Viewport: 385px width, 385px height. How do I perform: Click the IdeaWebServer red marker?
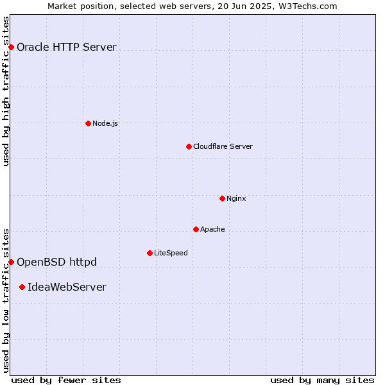22,287
